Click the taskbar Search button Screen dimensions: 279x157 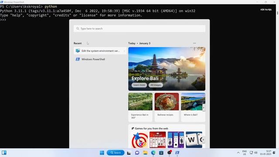116,153
